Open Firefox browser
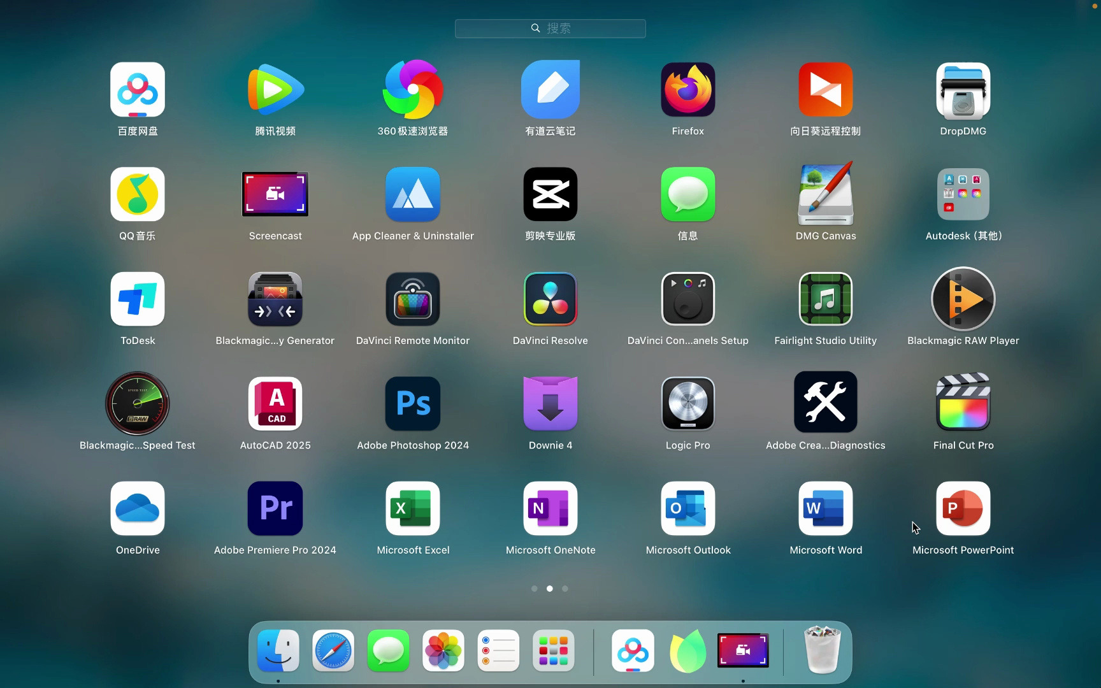This screenshot has height=688, width=1101. tap(687, 89)
